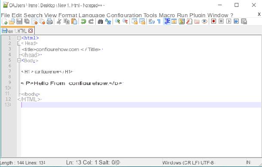
Task: Open the Search menu
Action: [x=33, y=15]
